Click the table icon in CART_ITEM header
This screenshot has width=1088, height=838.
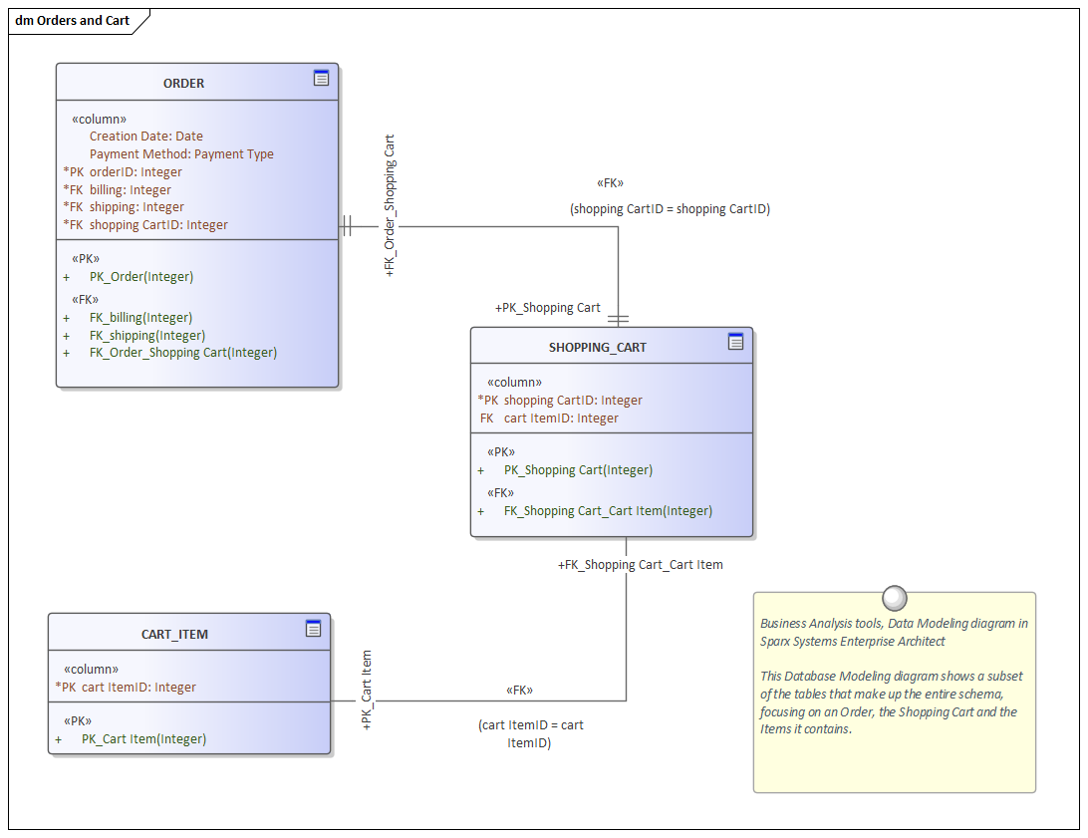coord(314,629)
